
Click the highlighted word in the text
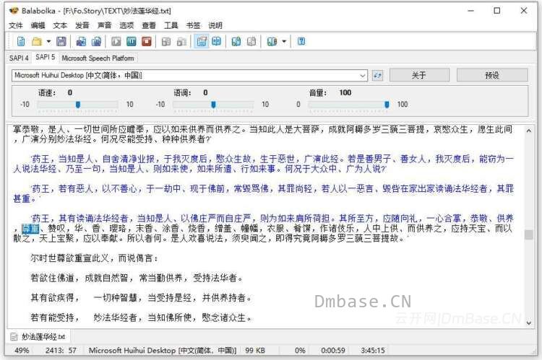pyautogui.click(x=30, y=229)
